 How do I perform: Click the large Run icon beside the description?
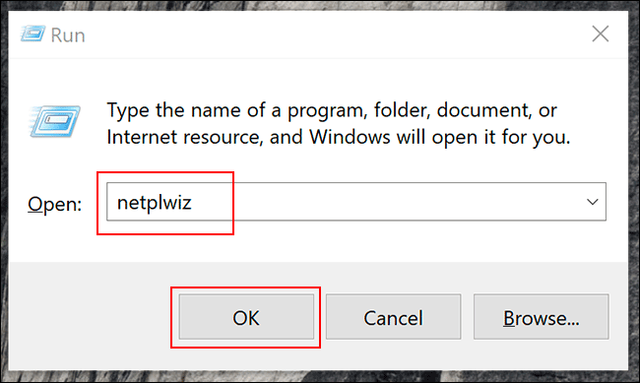click(55, 121)
